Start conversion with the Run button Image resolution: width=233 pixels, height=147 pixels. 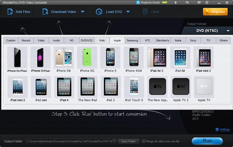click(x=207, y=141)
